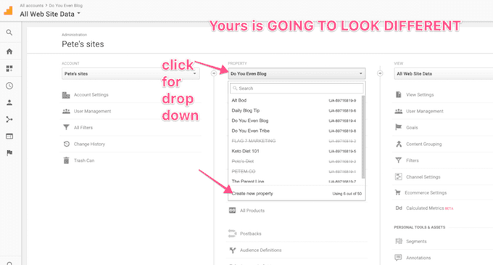Open All Filters link

[83, 128]
